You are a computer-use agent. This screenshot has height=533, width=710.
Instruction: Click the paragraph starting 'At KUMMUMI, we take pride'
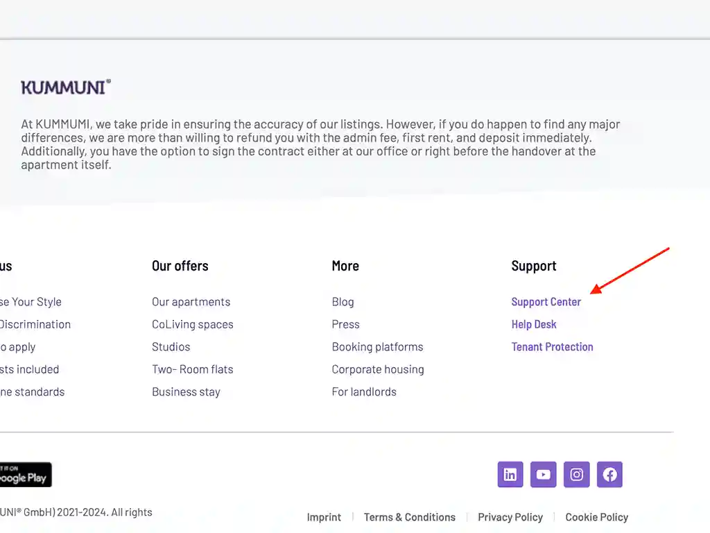pos(320,144)
